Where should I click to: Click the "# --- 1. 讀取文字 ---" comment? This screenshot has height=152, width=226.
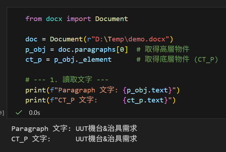pyautogui.click(x=67, y=80)
